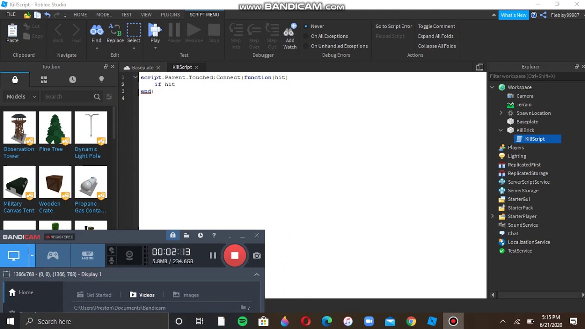585x329 pixels.
Task: Switch to the TEST ribbon tab
Action: [127, 15]
